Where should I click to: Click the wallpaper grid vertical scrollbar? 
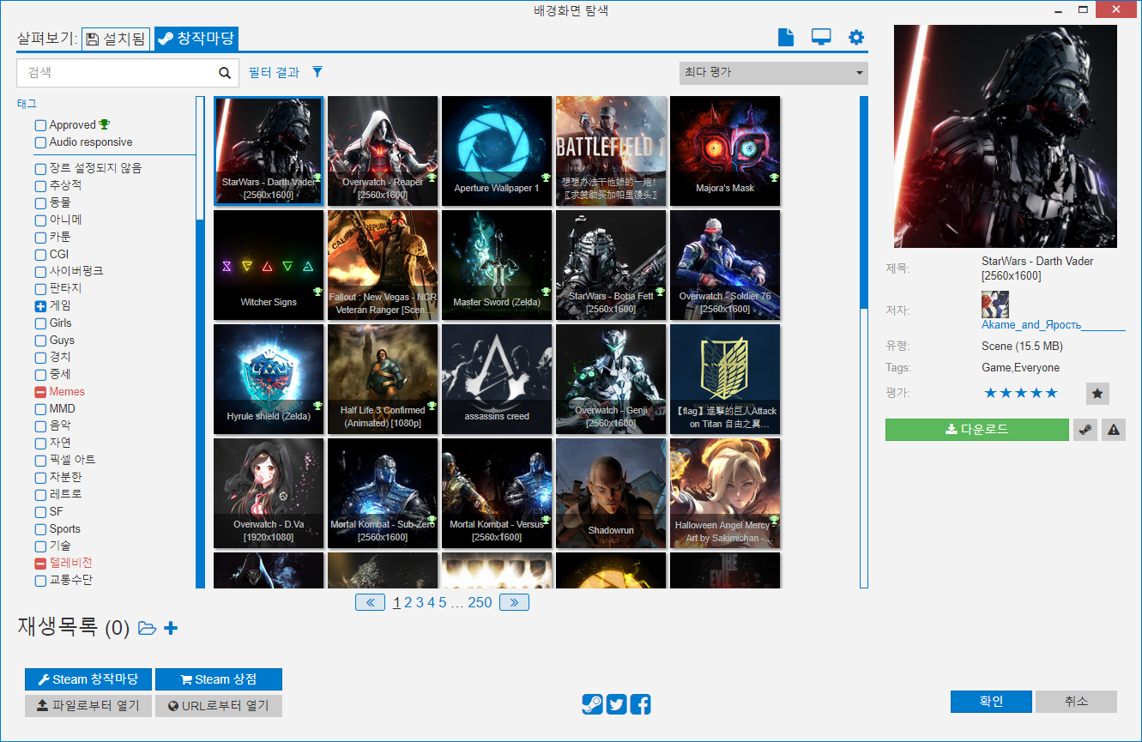pos(864,342)
